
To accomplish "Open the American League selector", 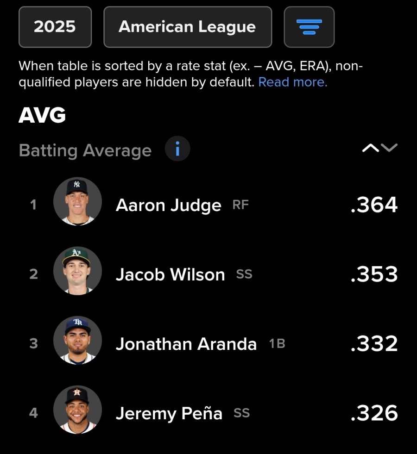I will point(188,27).
